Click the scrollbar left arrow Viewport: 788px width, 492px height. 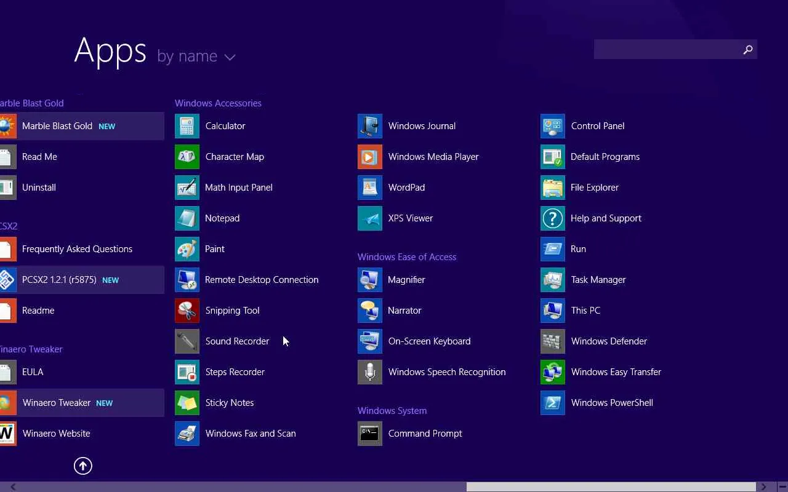pyautogui.click(x=13, y=487)
